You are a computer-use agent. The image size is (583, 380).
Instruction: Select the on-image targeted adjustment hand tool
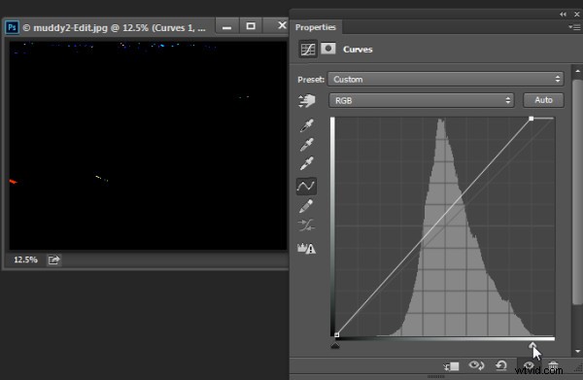(307, 100)
